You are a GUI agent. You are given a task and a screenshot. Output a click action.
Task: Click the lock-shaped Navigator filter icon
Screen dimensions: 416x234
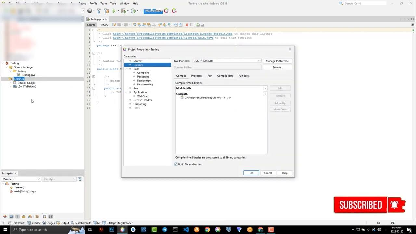click(x=24, y=217)
